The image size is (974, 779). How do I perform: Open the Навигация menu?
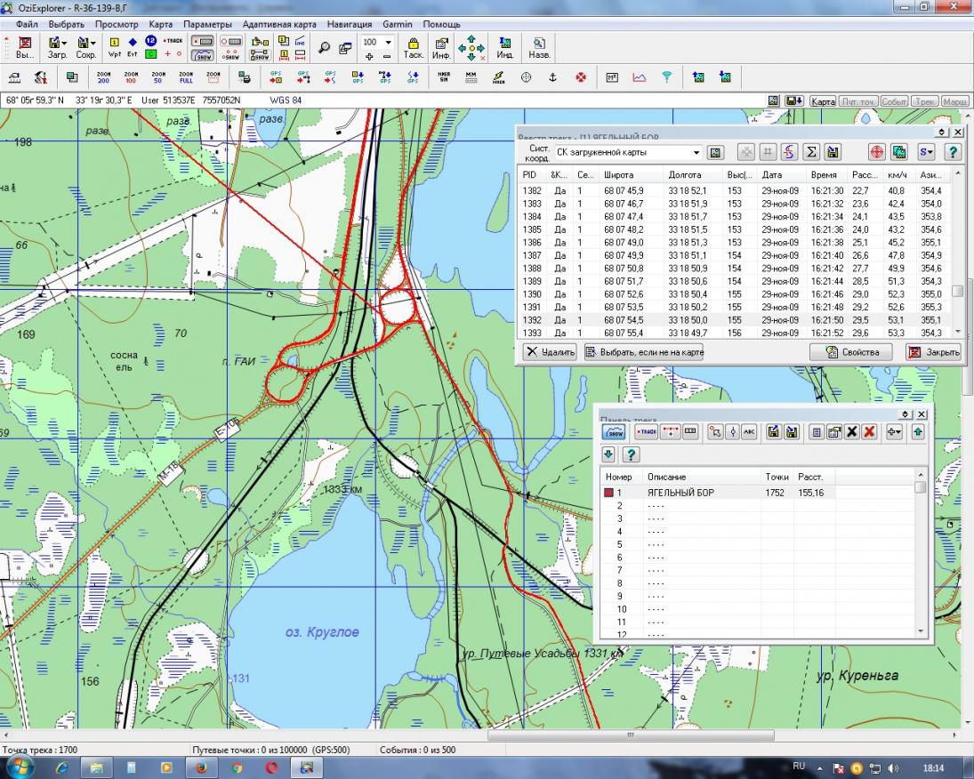point(348,24)
